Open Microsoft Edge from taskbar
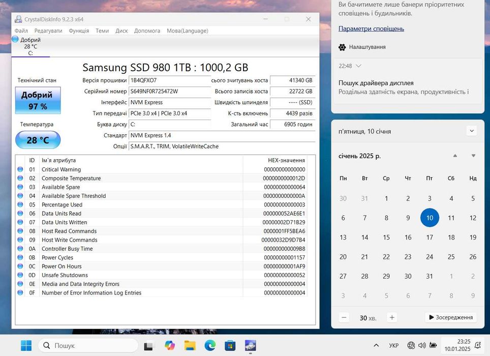490x356 pixels. pyautogui.click(x=210, y=345)
